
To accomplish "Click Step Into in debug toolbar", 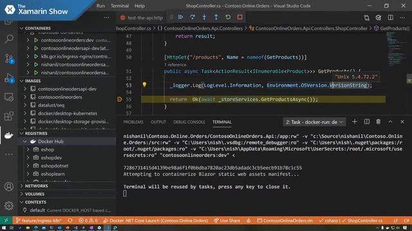I will click(x=204, y=17).
